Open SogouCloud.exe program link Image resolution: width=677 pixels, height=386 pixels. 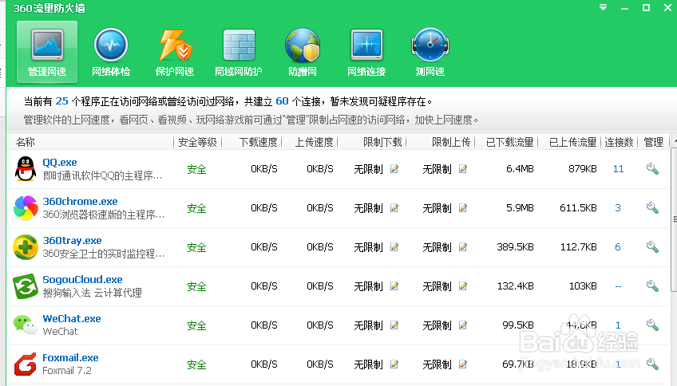[x=82, y=279]
